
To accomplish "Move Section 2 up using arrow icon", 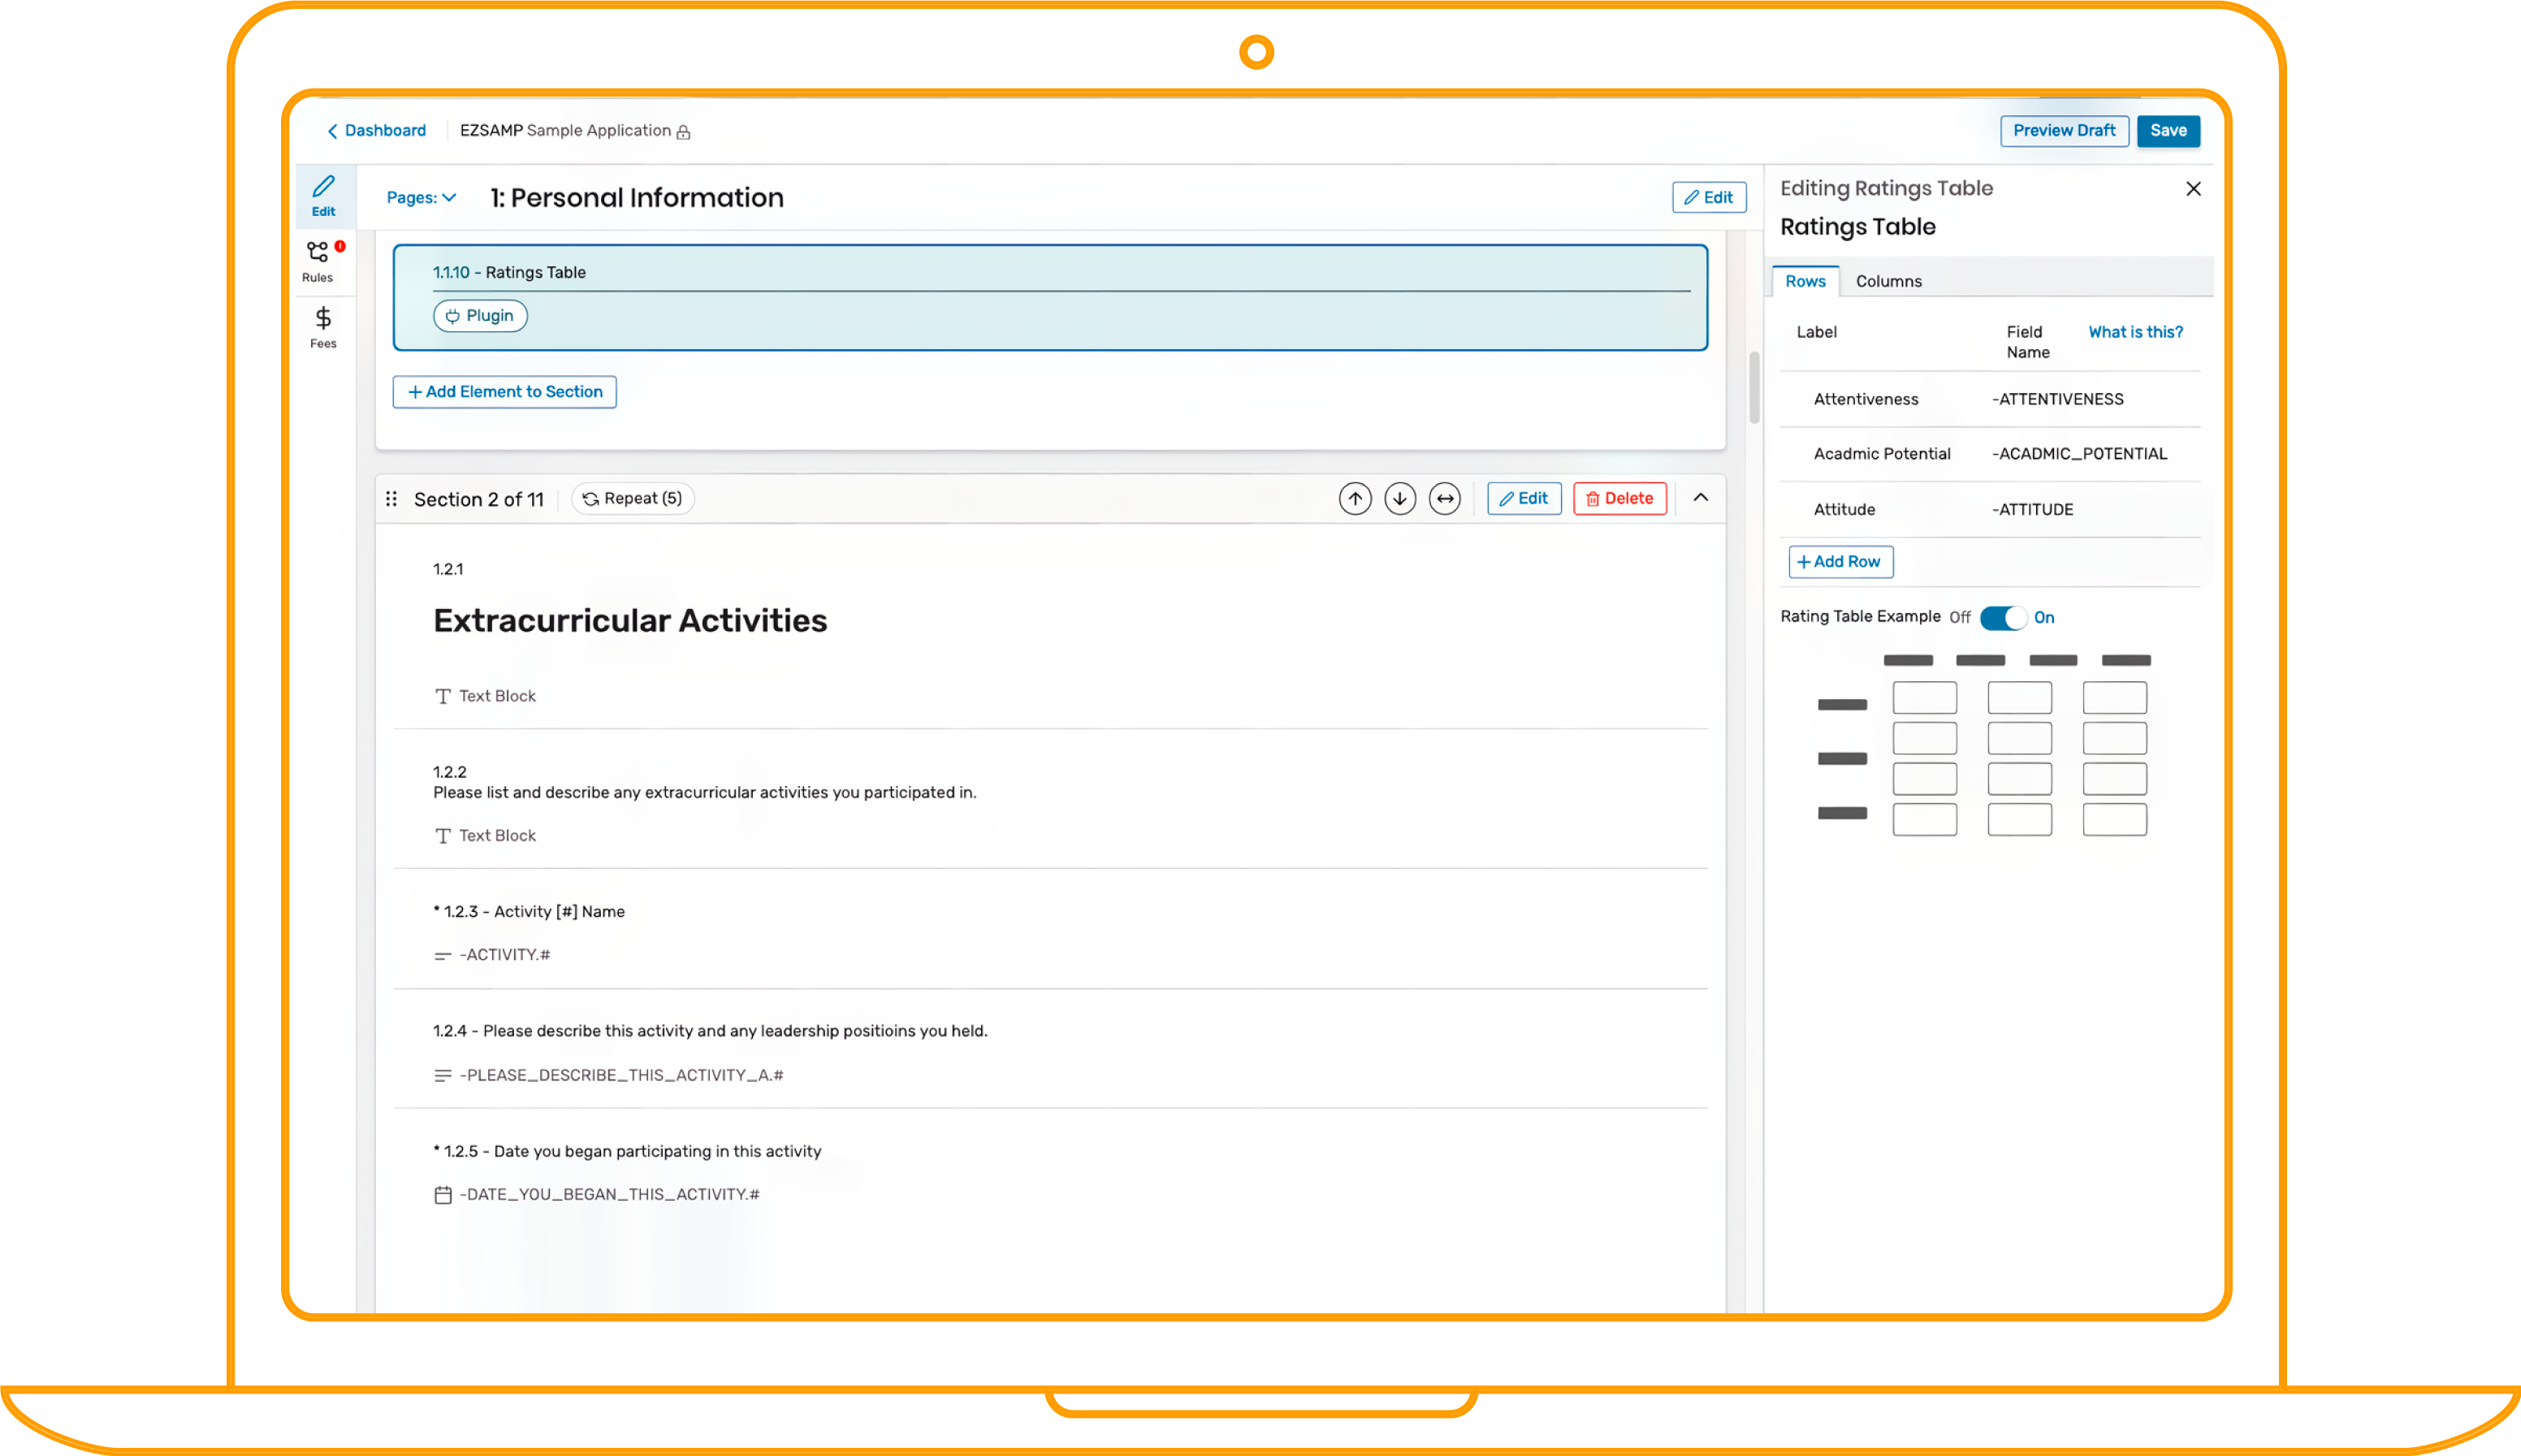I will 1355,498.
